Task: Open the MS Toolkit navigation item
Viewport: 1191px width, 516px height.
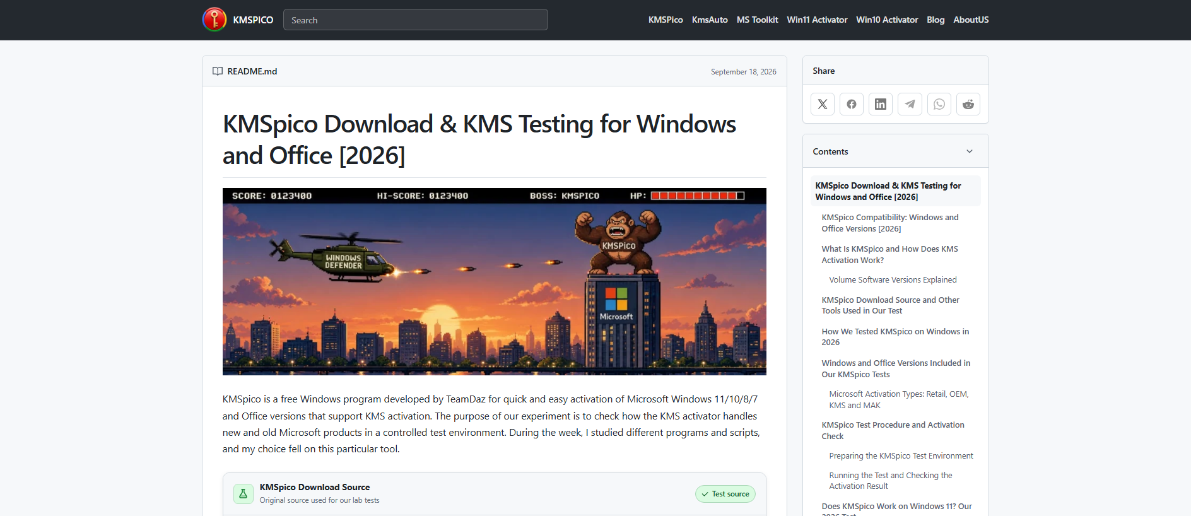Action: [757, 20]
